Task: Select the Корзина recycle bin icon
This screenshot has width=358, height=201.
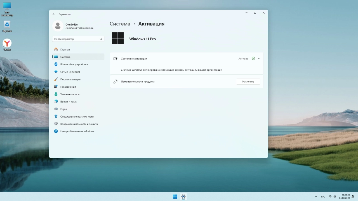Action: click(7, 27)
